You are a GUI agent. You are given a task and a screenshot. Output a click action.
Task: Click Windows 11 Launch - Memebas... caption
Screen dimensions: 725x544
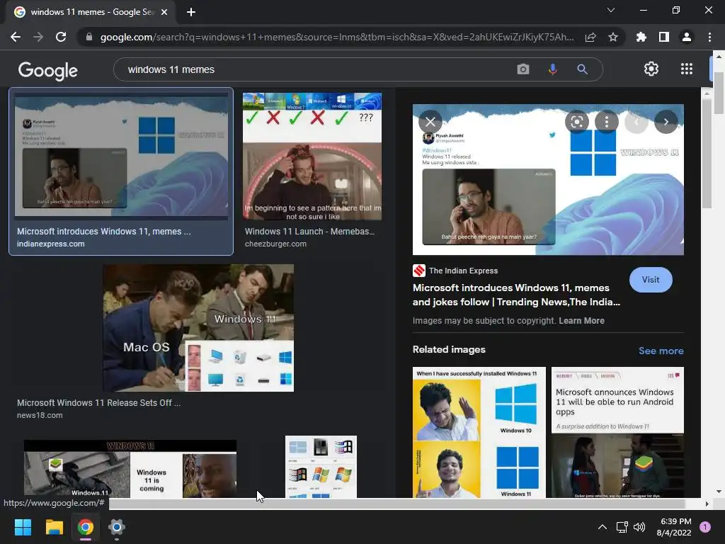coord(310,232)
